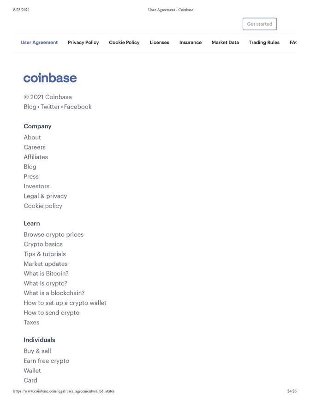Click the Affiliates link
310x401 pixels.
36,157
